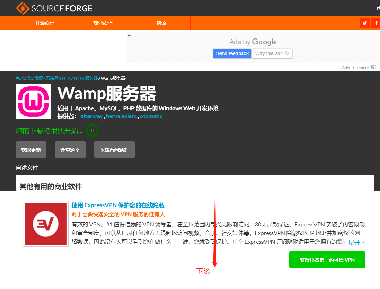
Task: Click the 帮 help link in top bar
Action: [378, 8]
